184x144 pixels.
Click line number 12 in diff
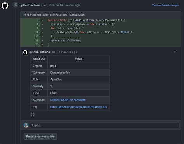click(x=37, y=40)
